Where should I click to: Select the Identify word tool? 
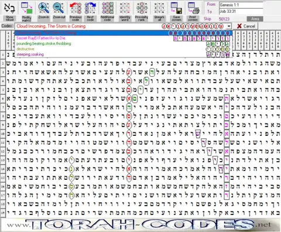click(125, 9)
